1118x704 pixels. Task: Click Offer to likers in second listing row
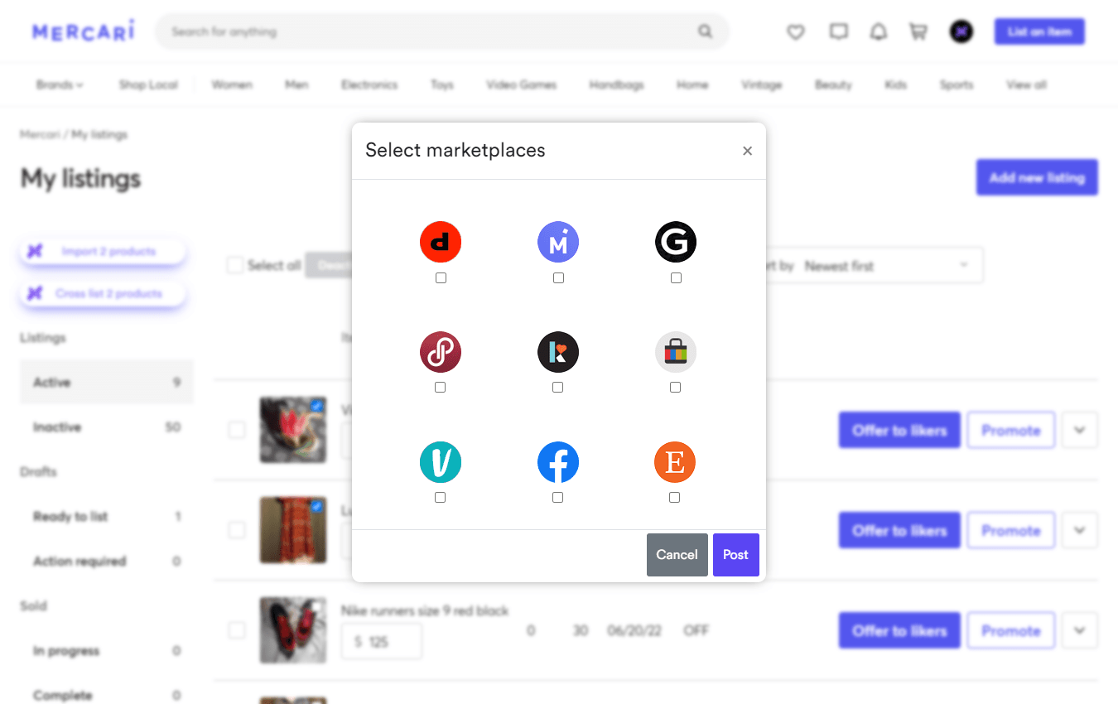click(899, 531)
